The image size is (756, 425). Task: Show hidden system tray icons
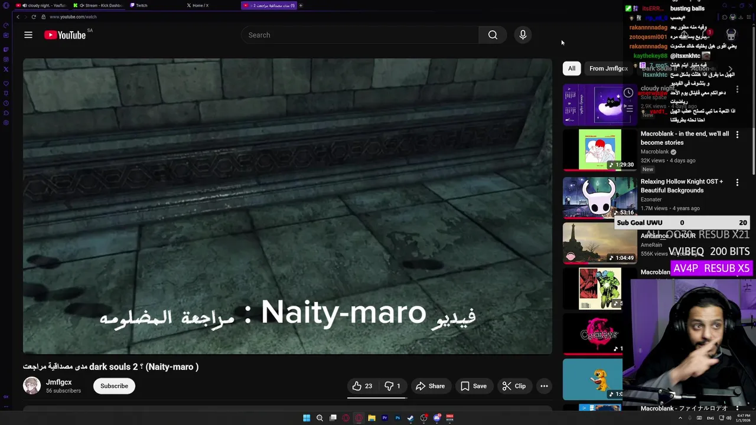(680, 418)
